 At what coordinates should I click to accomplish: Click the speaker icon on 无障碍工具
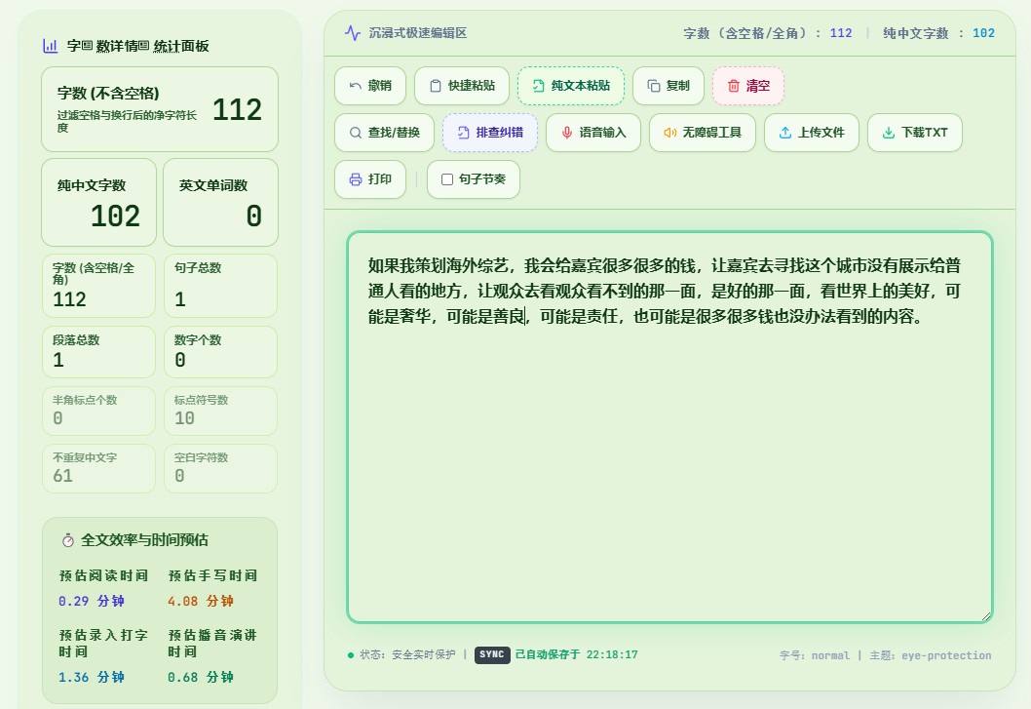pos(669,133)
